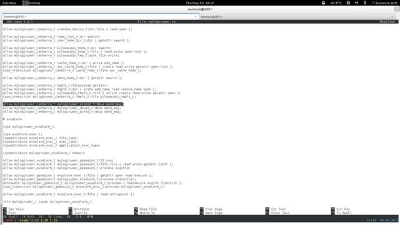Viewport: 400px width, 225px height.
Task: Click the volume speaker icon
Action: 356,2
